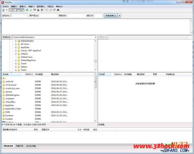Click the 密码(W) password field
The image size is (194, 154).
pos(76,16)
